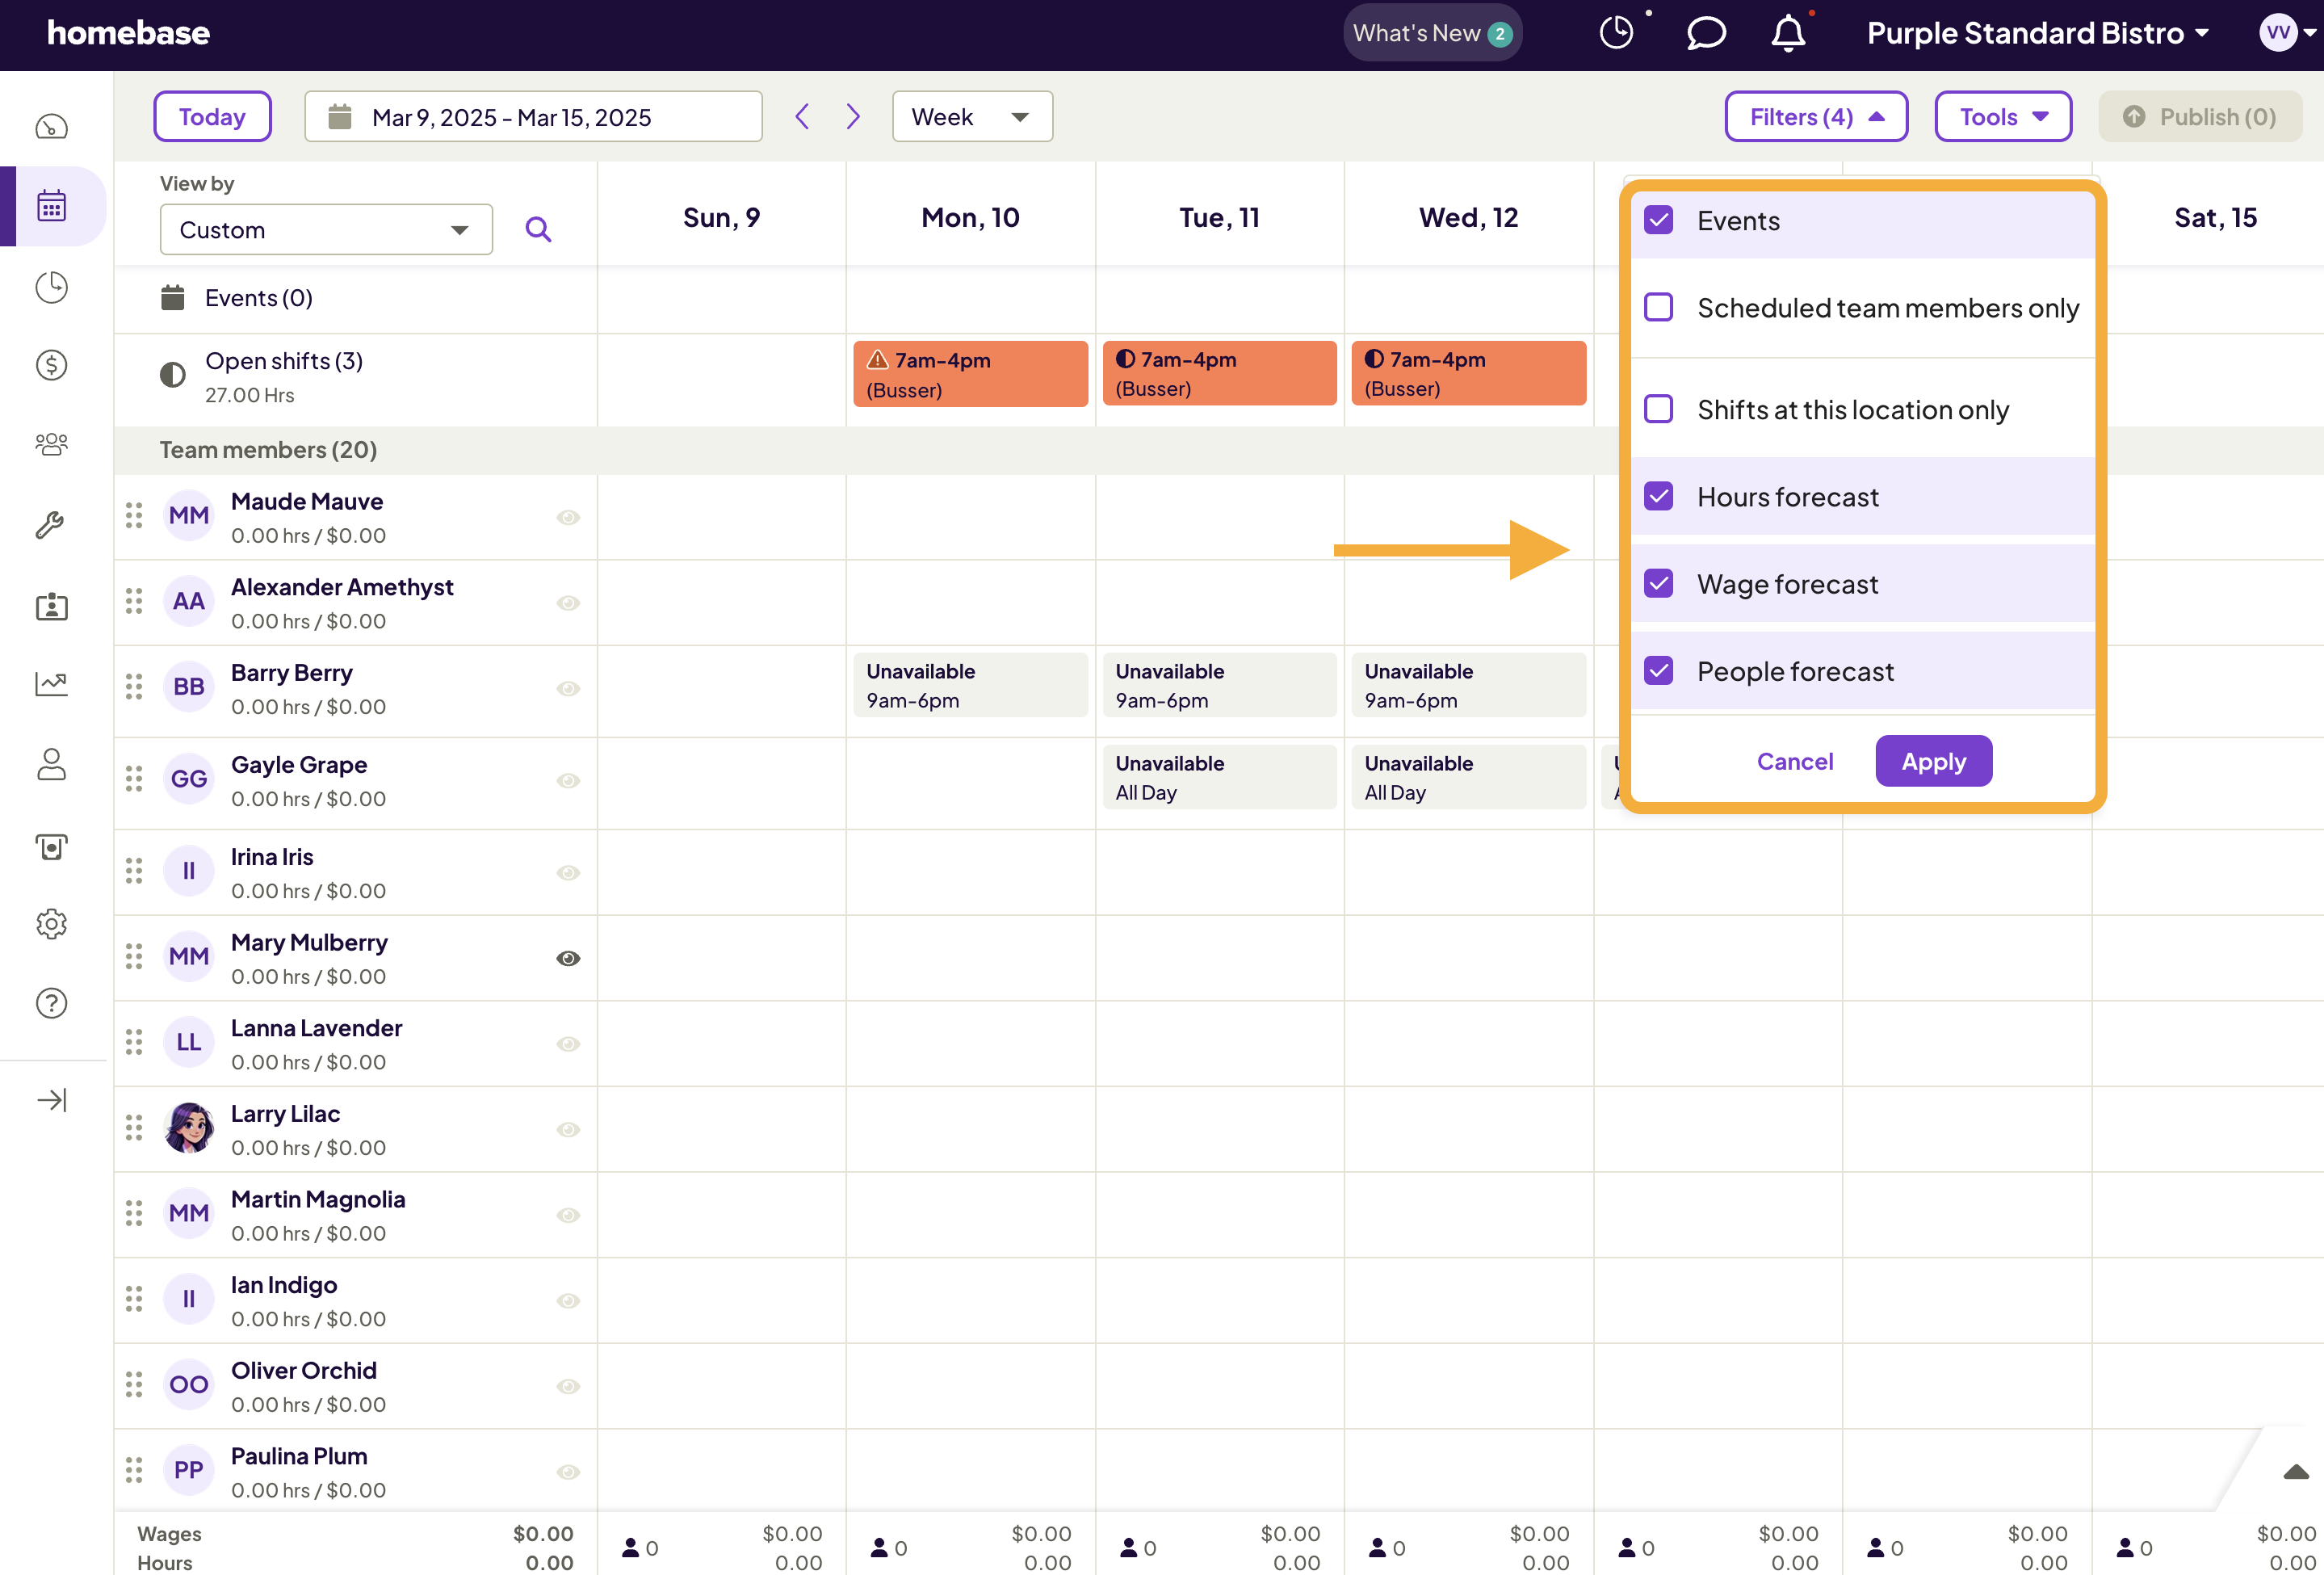
Task: Collapse the Filters (4) panel
Action: tap(1815, 116)
